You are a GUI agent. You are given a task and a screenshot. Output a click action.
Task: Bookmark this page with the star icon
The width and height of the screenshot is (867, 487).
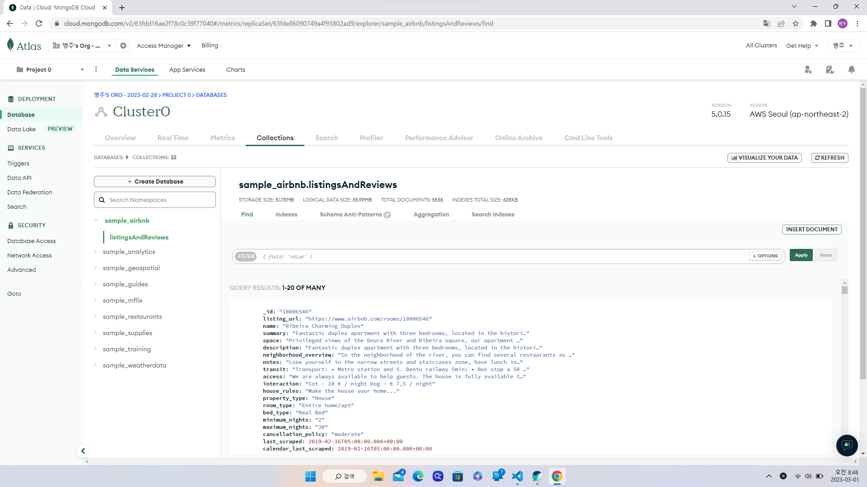796,23
